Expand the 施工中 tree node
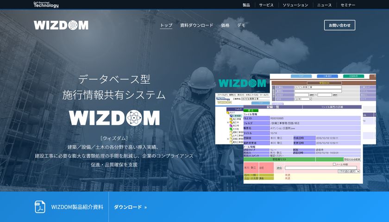 (x=228, y=123)
